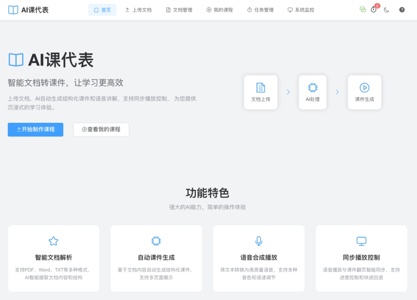
Task: Navigate to 任务管理
Action: pos(260,10)
